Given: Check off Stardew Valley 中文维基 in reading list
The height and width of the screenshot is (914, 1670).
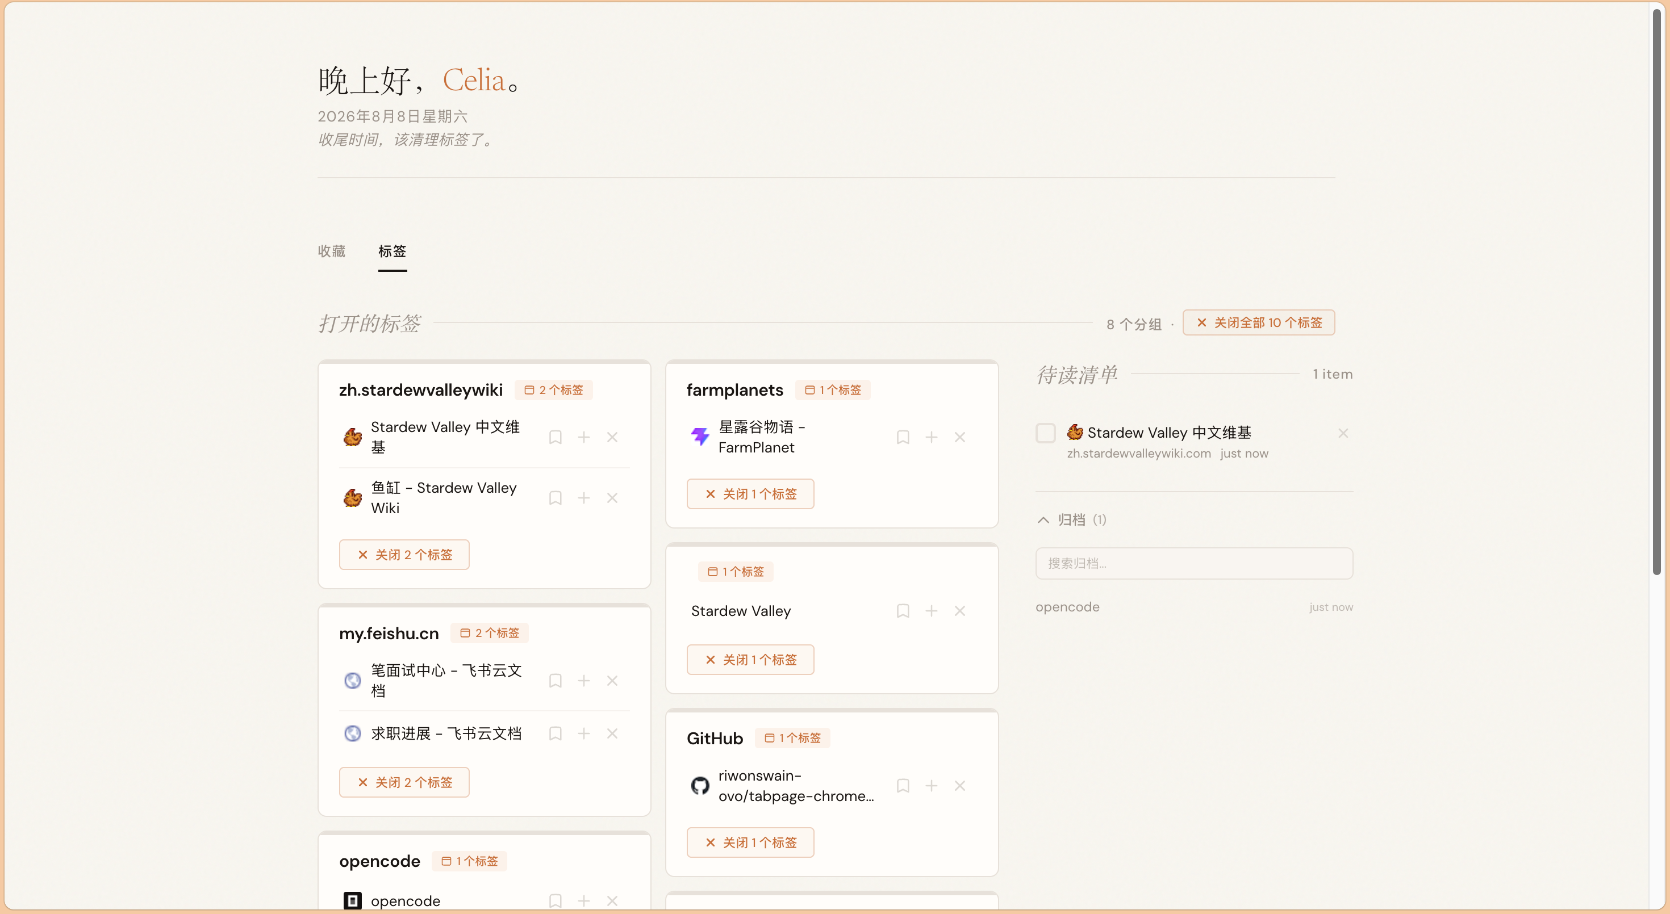Looking at the screenshot, I should point(1045,433).
